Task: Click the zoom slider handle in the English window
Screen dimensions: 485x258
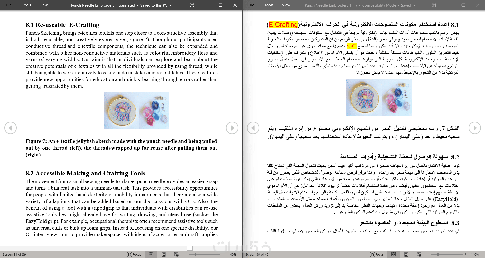Action: click(195, 254)
